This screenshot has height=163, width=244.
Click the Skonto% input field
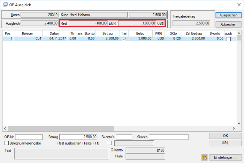click(124, 137)
